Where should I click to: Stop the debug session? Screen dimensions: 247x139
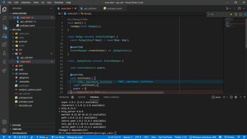point(240,14)
